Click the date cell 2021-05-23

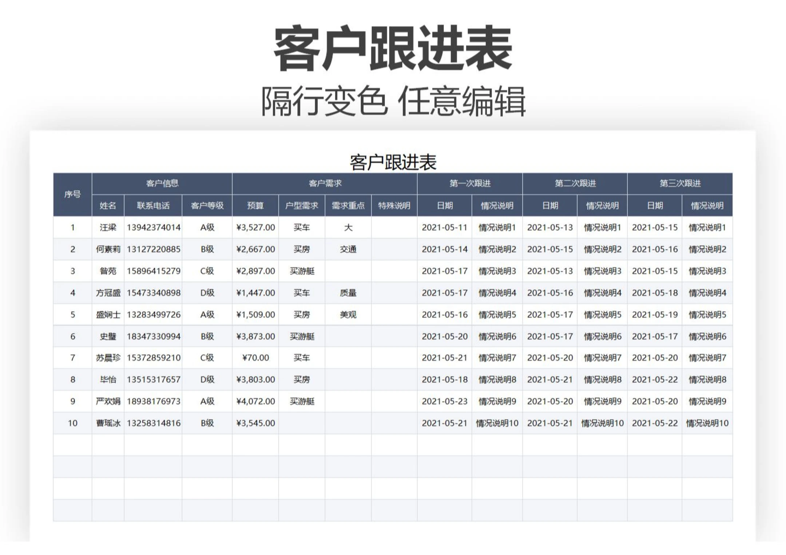pyautogui.click(x=444, y=401)
